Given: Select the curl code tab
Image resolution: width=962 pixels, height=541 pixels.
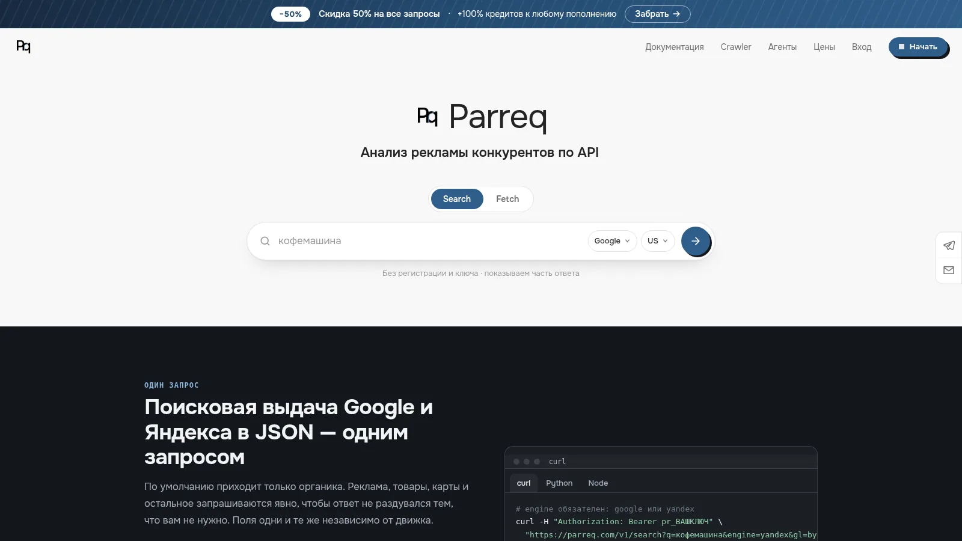Looking at the screenshot, I should point(524,483).
